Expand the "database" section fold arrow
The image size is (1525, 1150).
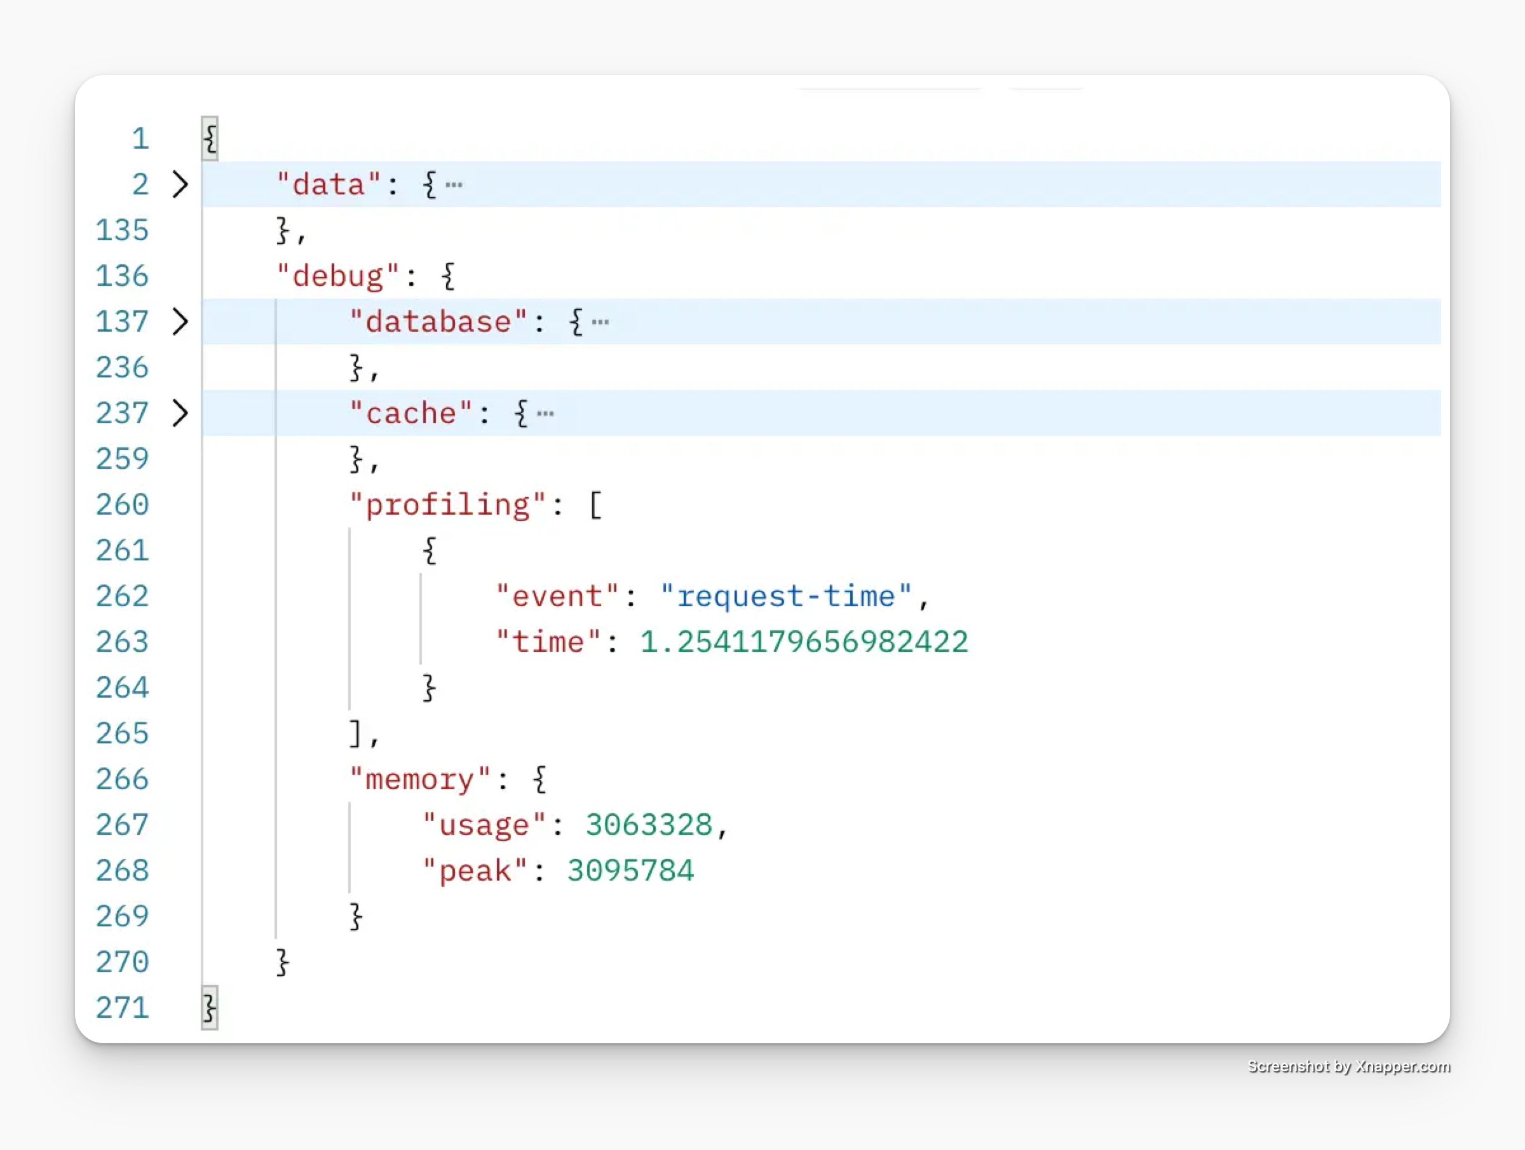[x=180, y=321]
